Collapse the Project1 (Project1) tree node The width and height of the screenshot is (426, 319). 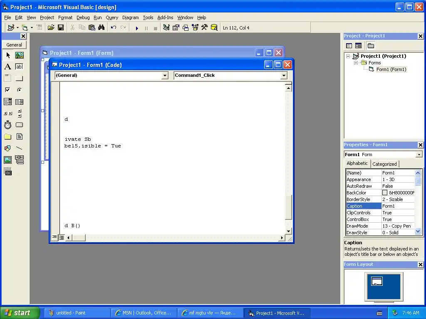click(348, 56)
